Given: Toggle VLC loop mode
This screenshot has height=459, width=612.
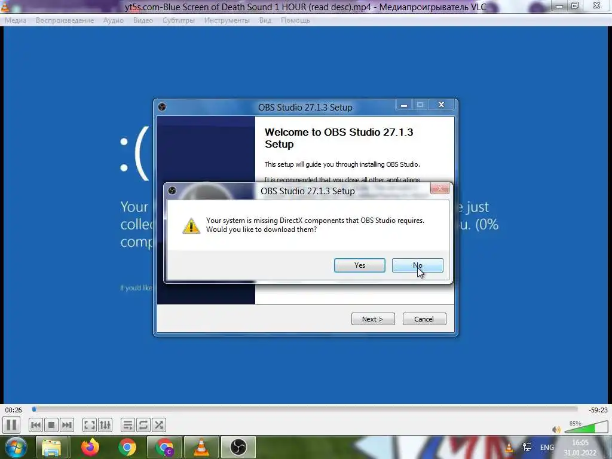Looking at the screenshot, I should pyautogui.click(x=143, y=425).
